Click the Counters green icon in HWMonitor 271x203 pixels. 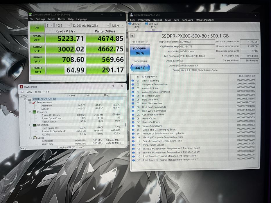[x=34, y=112]
